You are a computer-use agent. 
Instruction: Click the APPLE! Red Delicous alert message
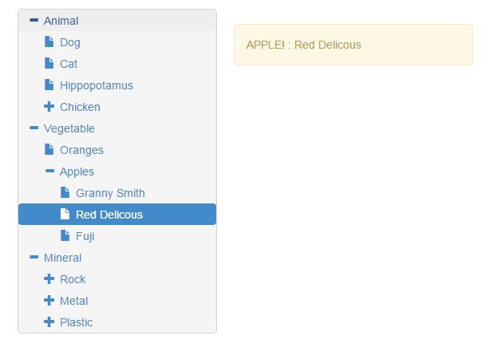coord(353,45)
